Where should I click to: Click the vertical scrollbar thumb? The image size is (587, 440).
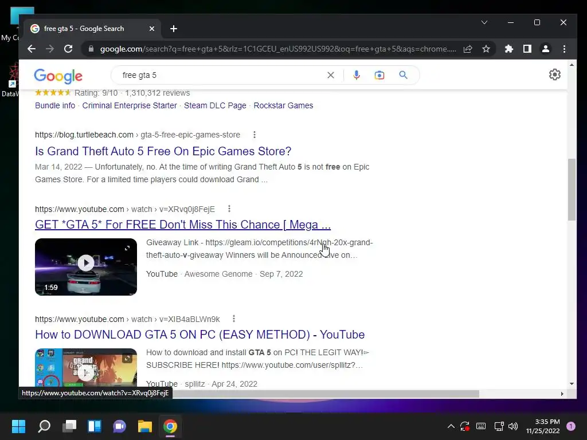572,189
